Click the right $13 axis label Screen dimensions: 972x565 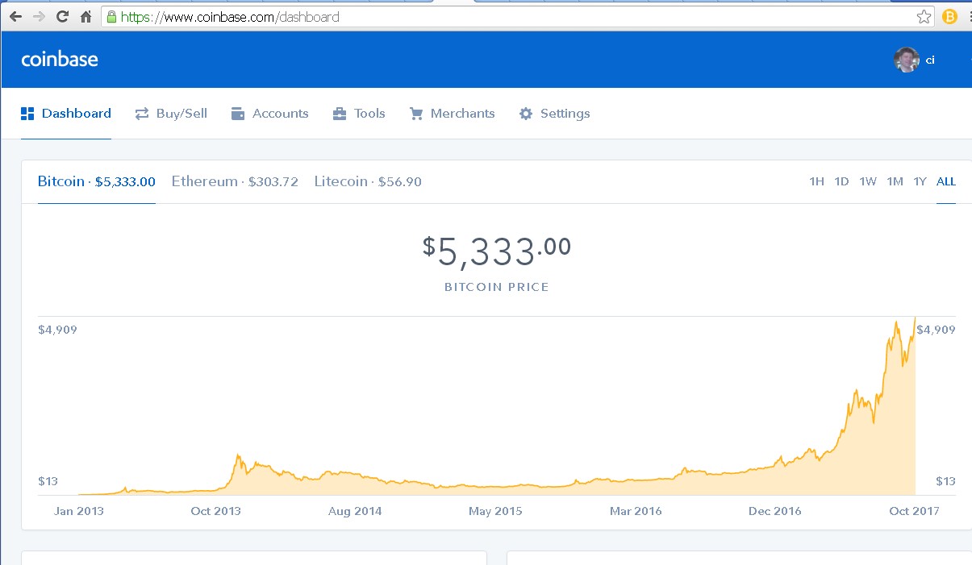click(945, 481)
